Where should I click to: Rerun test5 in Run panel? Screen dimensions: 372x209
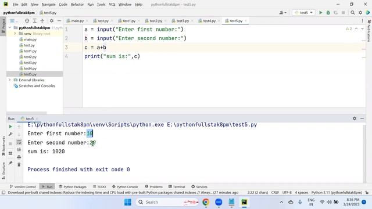click(x=10, y=127)
